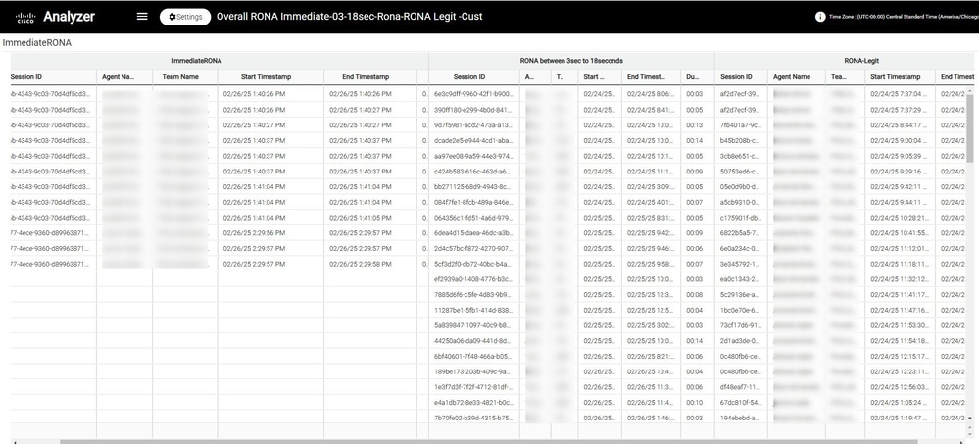979x444 pixels.
Task: Select session ID e4a1db72-8e33-4821-b0c
Action: [x=472, y=402]
